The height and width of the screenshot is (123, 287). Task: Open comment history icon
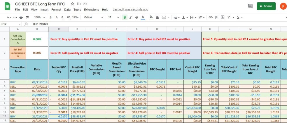250,6
